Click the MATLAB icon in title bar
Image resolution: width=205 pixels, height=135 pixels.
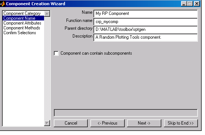3,4
